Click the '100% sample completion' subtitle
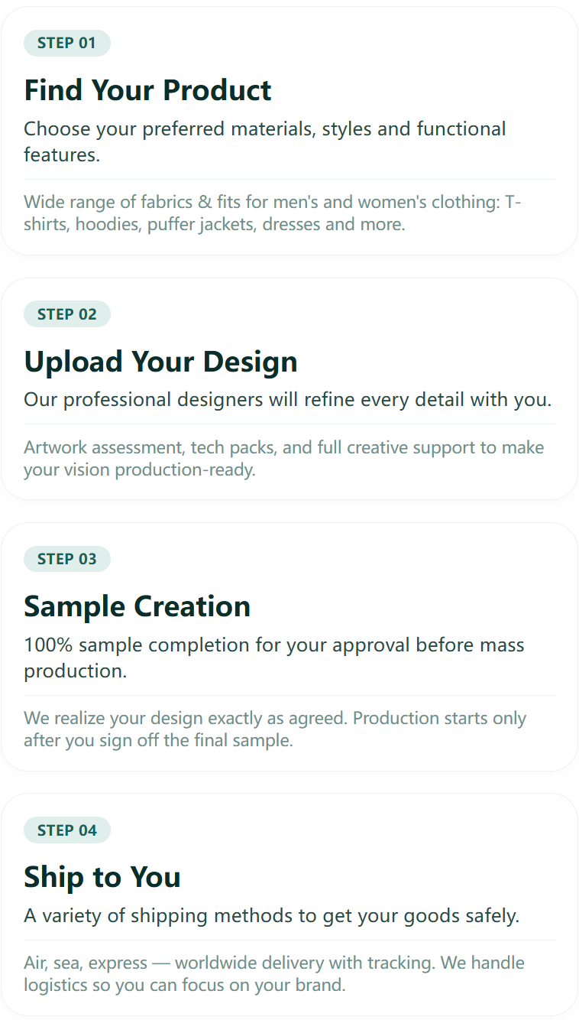The height and width of the screenshot is (1020, 579). (x=274, y=658)
